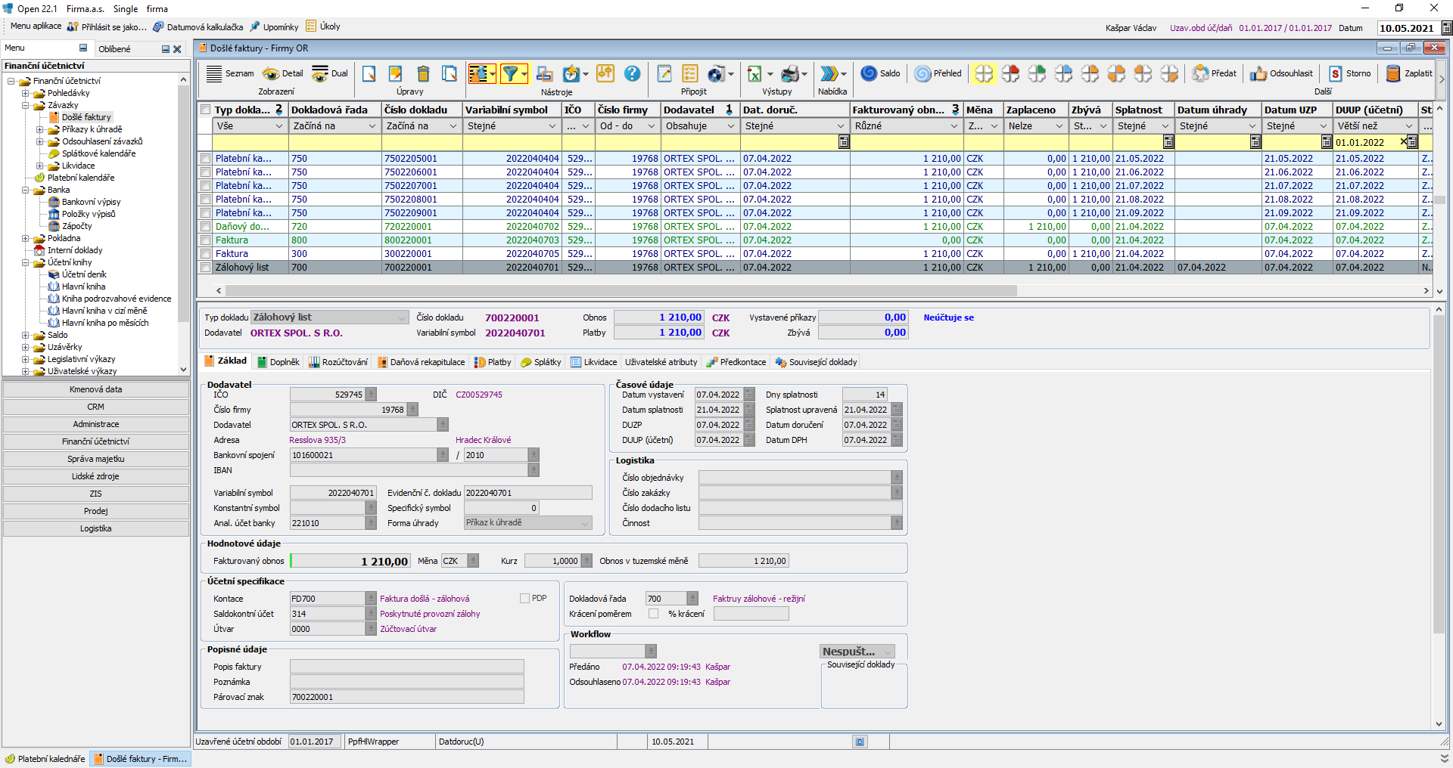Click the highlighted user list tool icon

478,73
